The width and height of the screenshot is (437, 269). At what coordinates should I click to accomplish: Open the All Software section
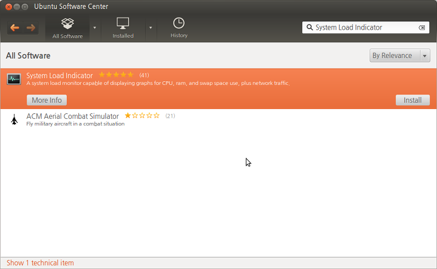(x=67, y=28)
